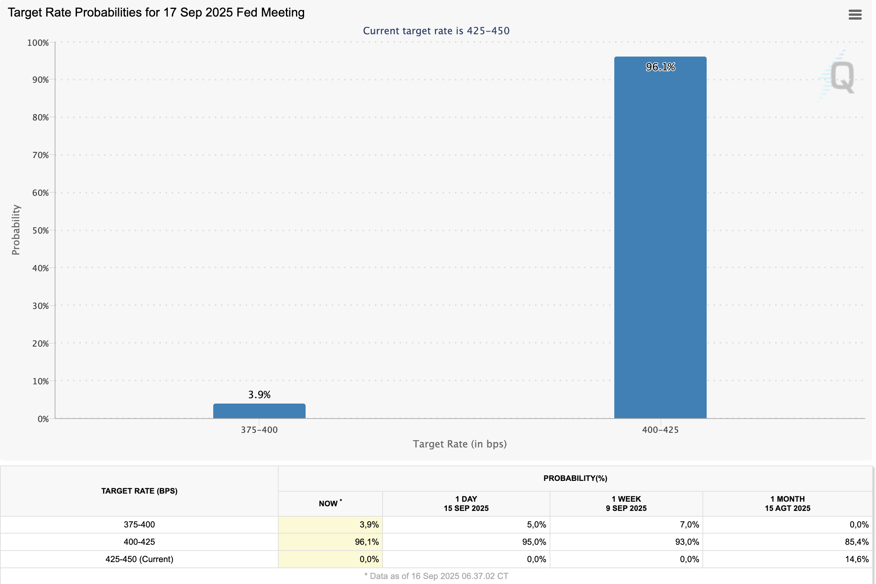Select the 375-400 table row label
The width and height of the screenshot is (876, 584).
point(139,524)
